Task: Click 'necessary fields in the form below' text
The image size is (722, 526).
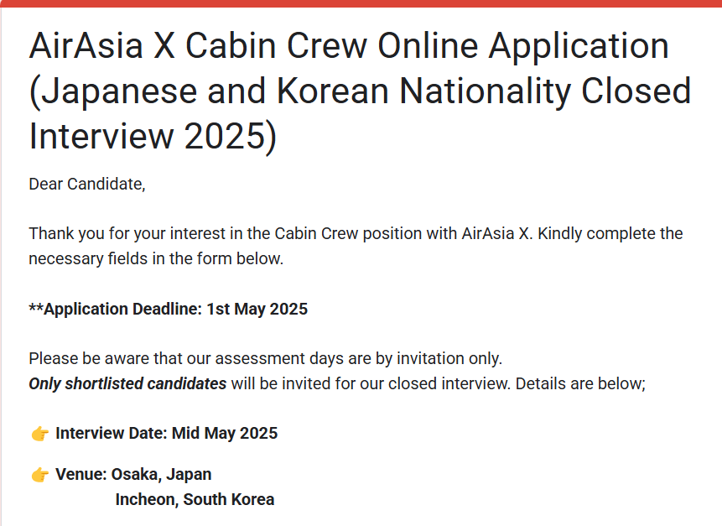Action: coord(156,258)
